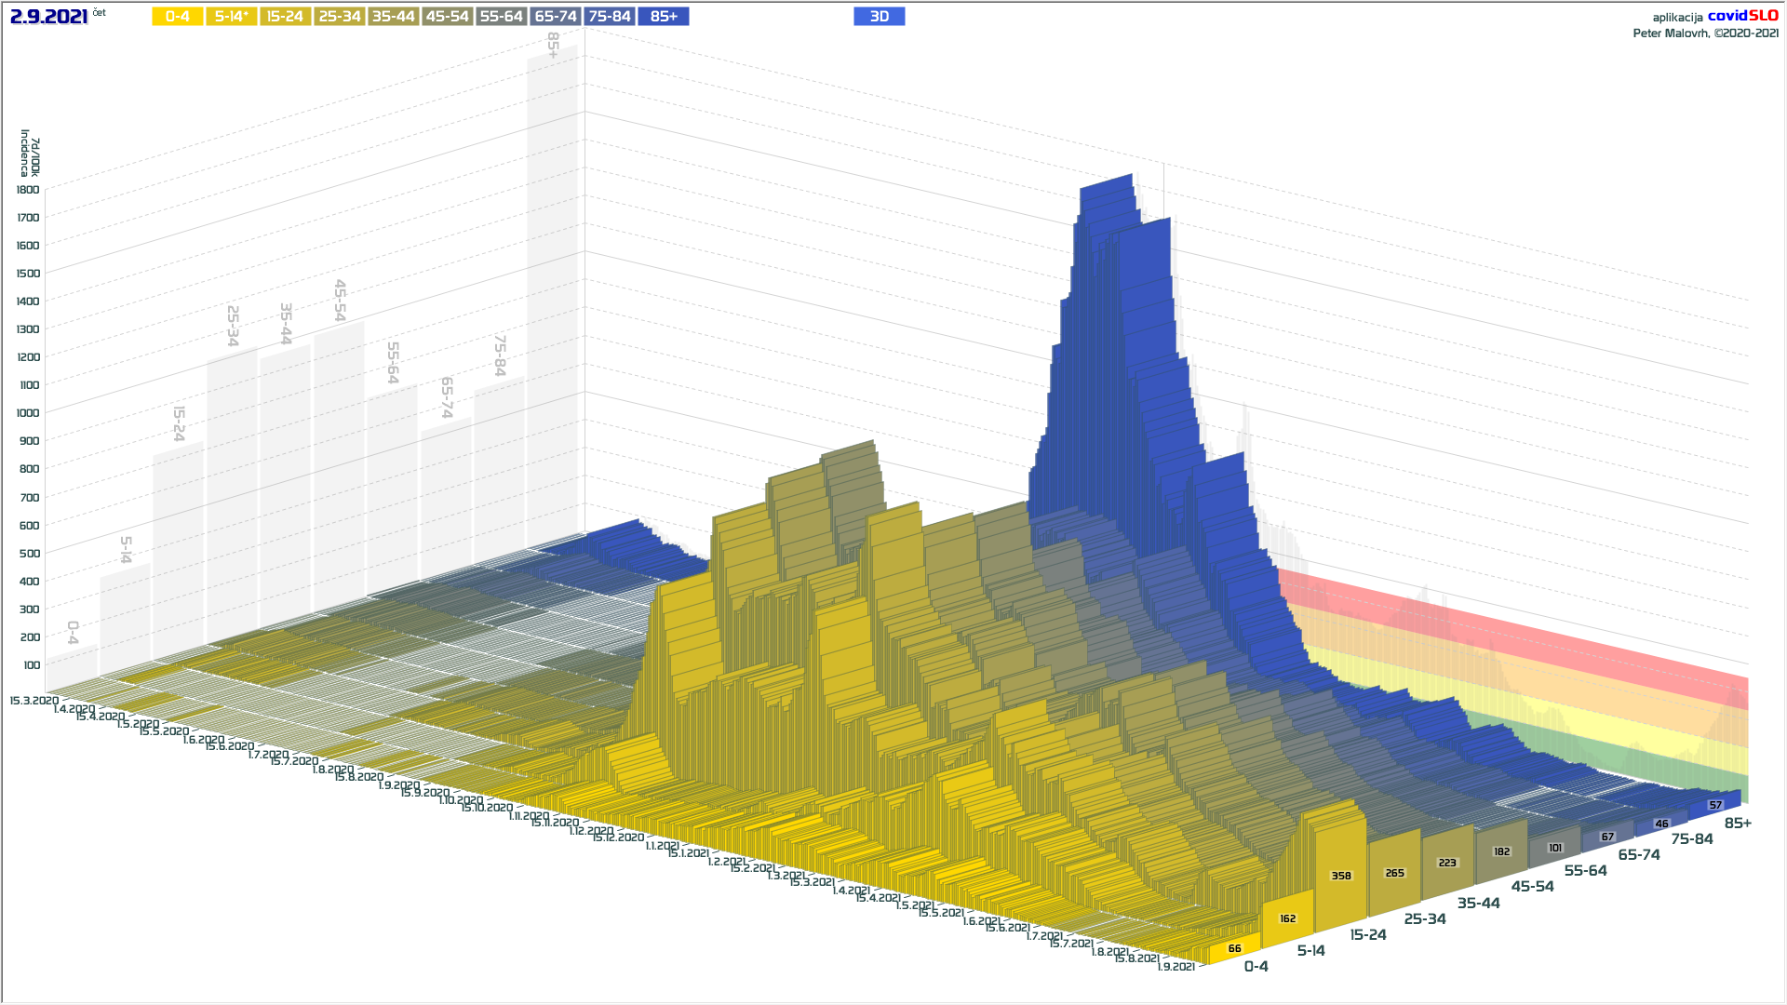Click the 66 value label on the 0-4 bar

click(x=1234, y=949)
